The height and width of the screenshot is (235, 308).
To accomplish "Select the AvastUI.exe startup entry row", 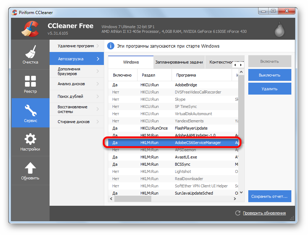I will [173, 157].
